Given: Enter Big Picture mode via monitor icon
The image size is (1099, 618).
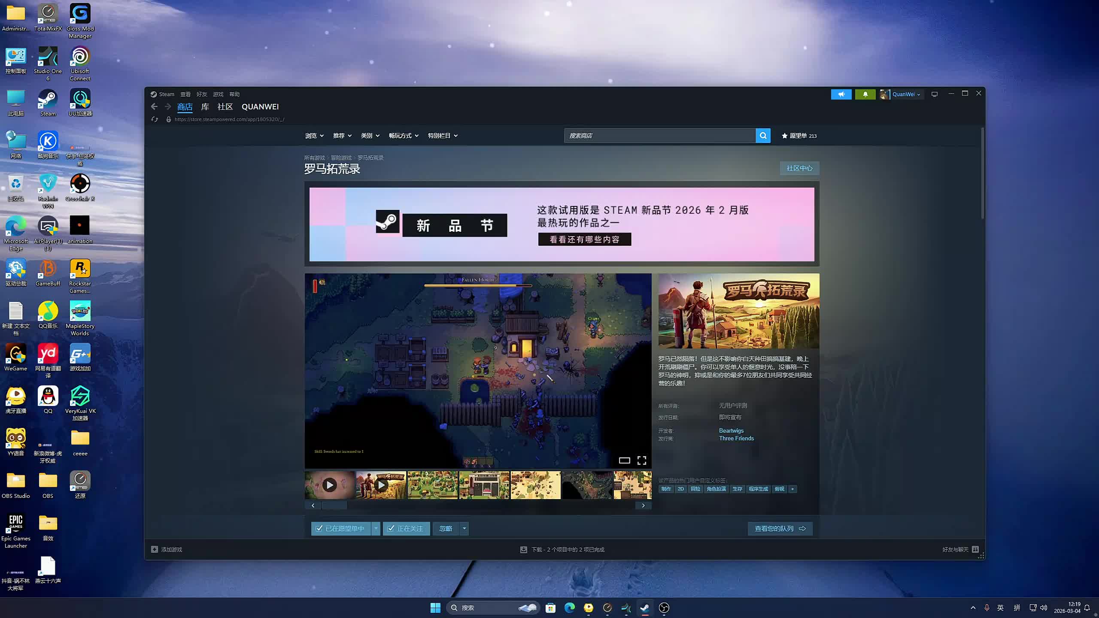Looking at the screenshot, I should pyautogui.click(x=934, y=94).
